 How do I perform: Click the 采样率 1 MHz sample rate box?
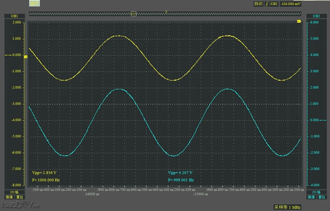pyautogui.click(x=287, y=207)
